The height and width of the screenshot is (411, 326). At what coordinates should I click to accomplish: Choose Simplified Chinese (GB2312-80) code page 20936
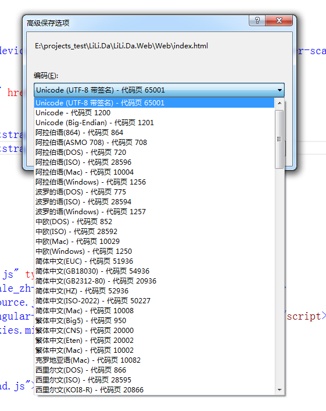point(155,281)
